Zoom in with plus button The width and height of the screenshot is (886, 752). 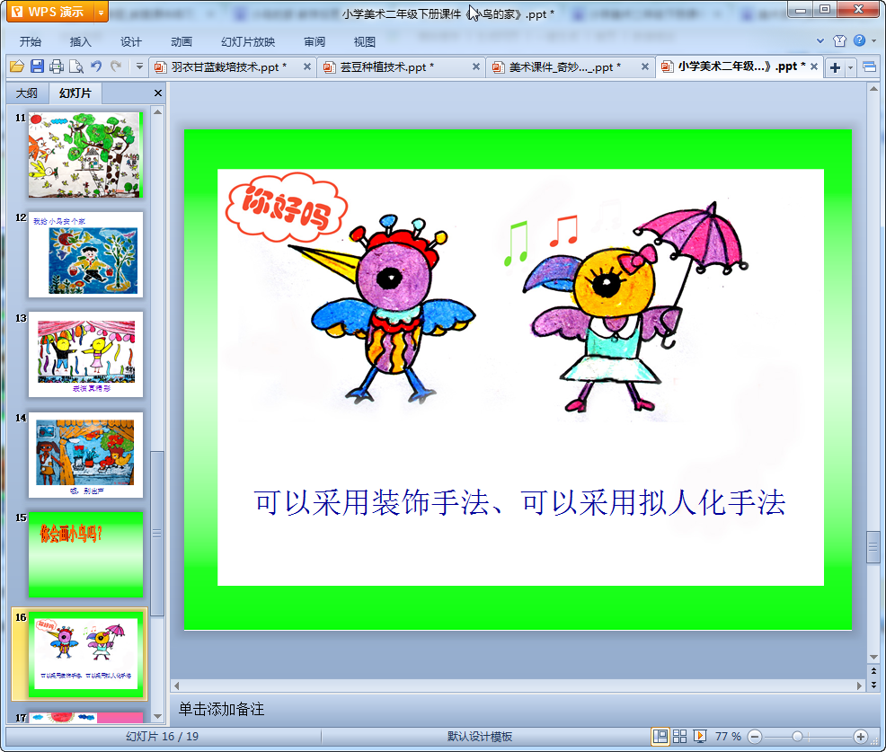point(861,737)
